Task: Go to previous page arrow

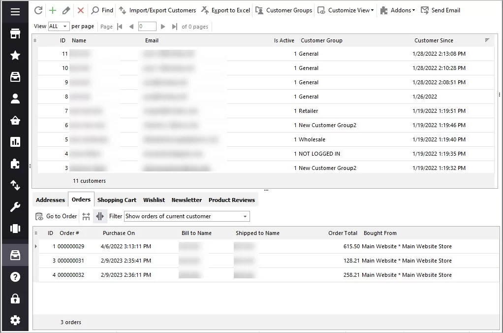Action: coord(131,27)
